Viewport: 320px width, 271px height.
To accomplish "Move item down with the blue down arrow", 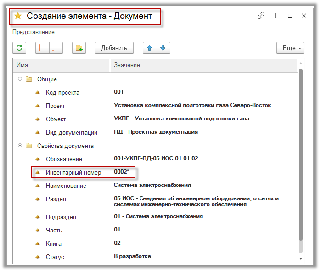I will pos(163,48).
